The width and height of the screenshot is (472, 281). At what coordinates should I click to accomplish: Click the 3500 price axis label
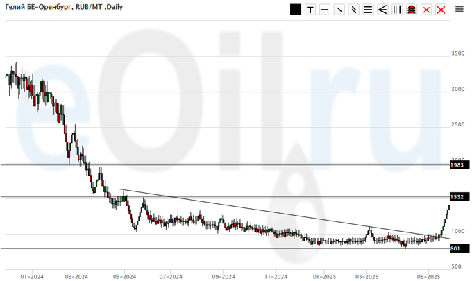tap(458, 53)
